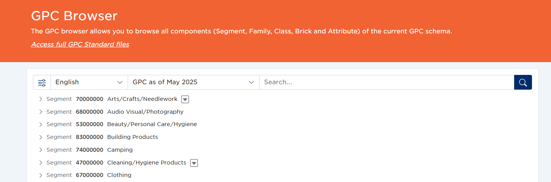551x182 pixels.
Task: Expand the Camping segment chevron
Action: click(40, 150)
